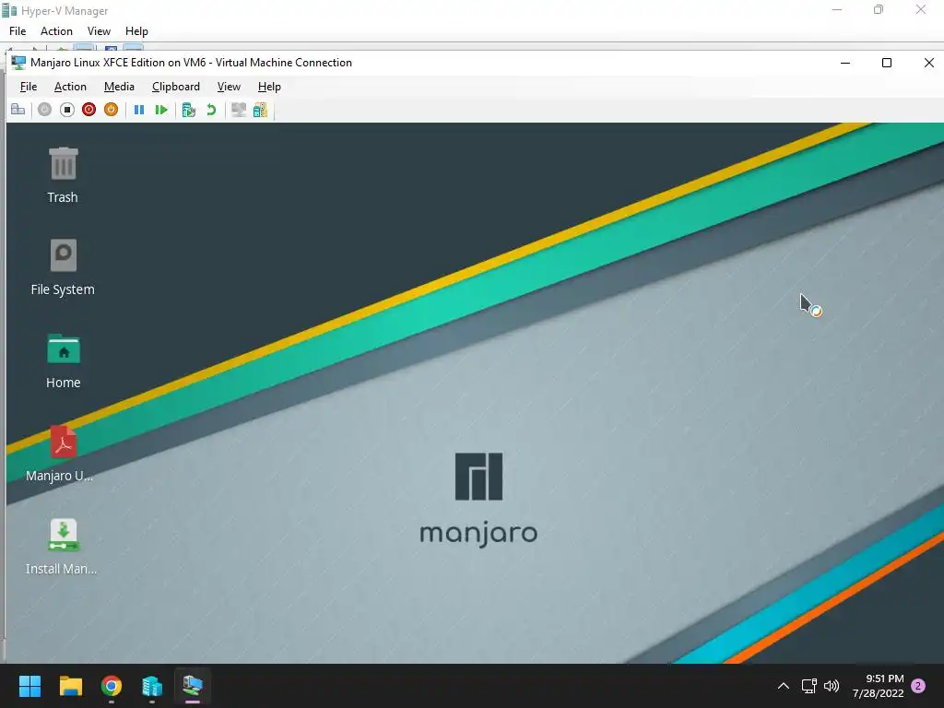The height and width of the screenshot is (708, 944).
Task: Open the Clipboard menu
Action: tap(176, 87)
